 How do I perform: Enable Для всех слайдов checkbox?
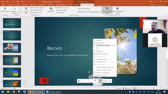pos(55,10)
